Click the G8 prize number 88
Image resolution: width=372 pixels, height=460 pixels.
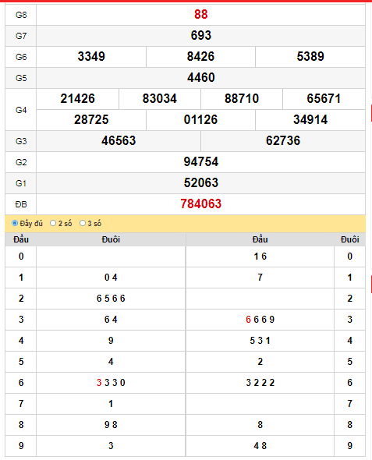coord(201,14)
